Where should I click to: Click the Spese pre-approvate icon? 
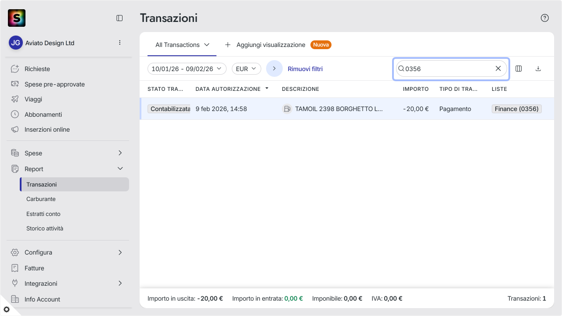click(15, 84)
